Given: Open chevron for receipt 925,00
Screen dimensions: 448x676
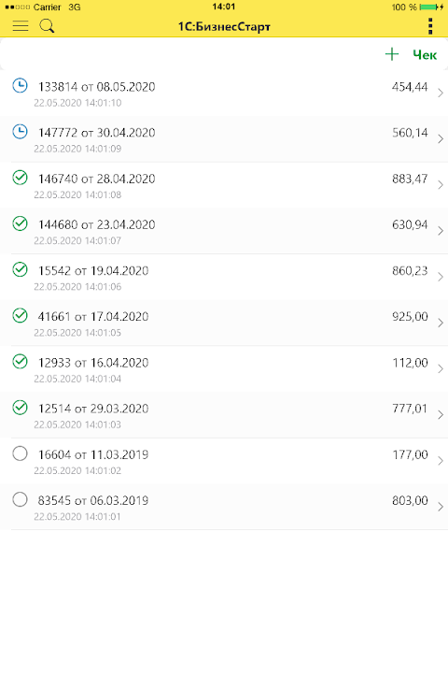Looking at the screenshot, I should click(441, 323).
